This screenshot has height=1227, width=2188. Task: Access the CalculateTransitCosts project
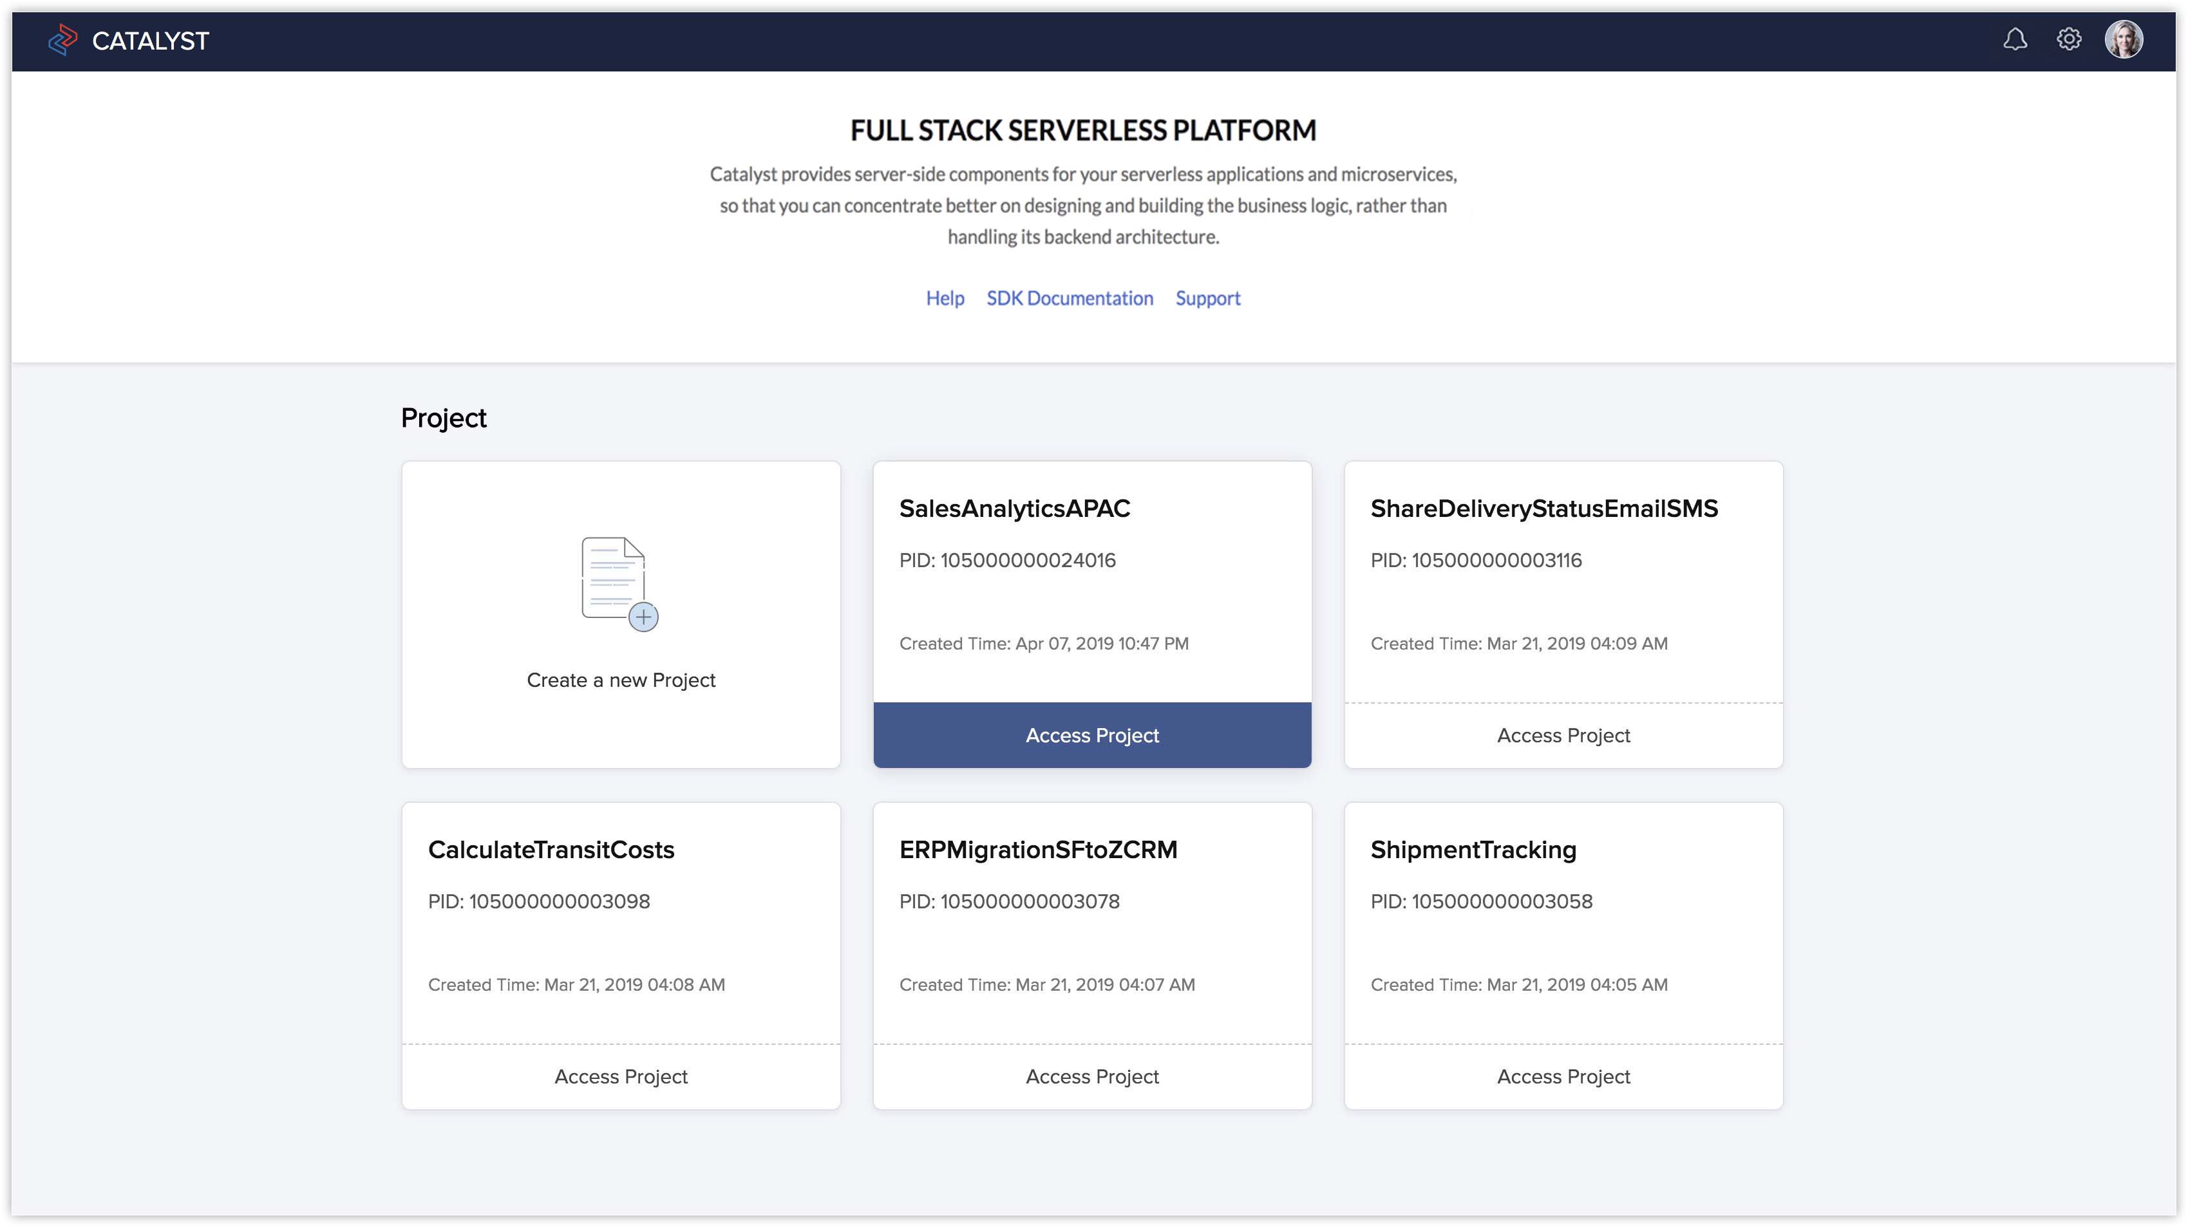click(621, 1077)
